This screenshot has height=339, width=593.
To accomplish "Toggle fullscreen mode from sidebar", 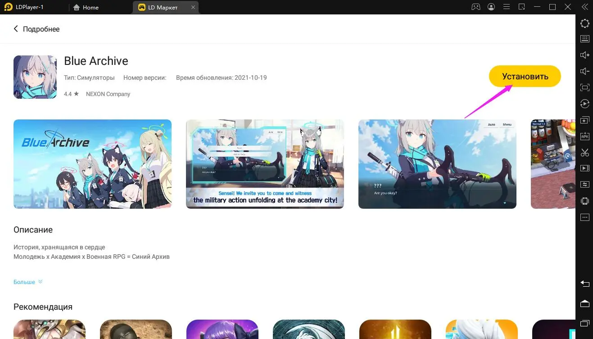I will (x=584, y=87).
